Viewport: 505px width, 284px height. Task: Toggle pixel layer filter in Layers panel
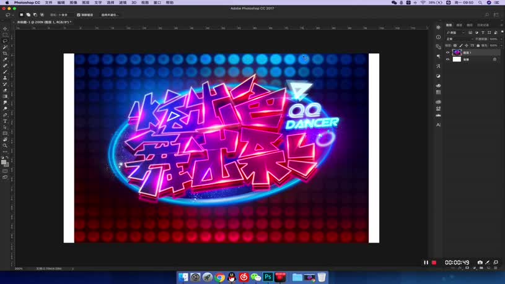[470, 33]
